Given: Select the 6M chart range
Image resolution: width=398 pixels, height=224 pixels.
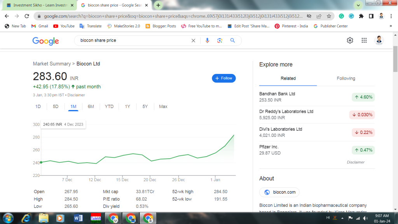Looking at the screenshot, I should coord(91,107).
